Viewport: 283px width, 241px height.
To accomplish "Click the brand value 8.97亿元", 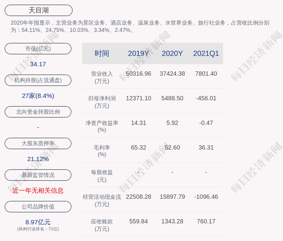I will (x=38, y=222).
